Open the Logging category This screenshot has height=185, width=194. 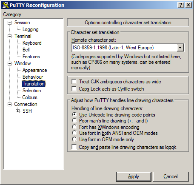(x=30, y=29)
